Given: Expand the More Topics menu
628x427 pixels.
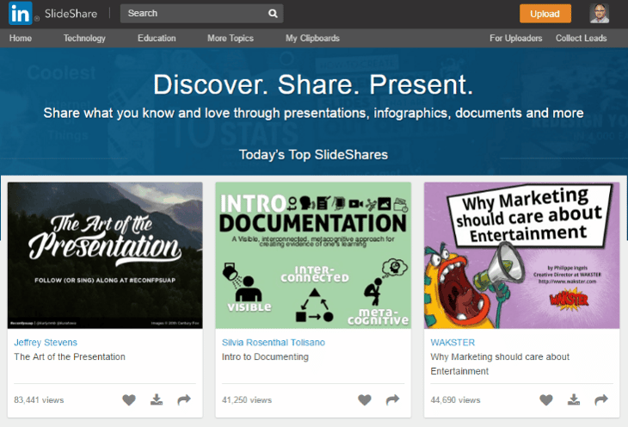Looking at the screenshot, I should [231, 38].
